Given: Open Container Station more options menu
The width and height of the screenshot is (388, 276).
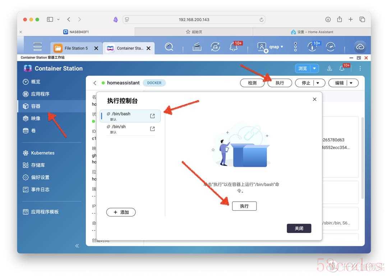Looking at the screenshot, I should [360, 68].
